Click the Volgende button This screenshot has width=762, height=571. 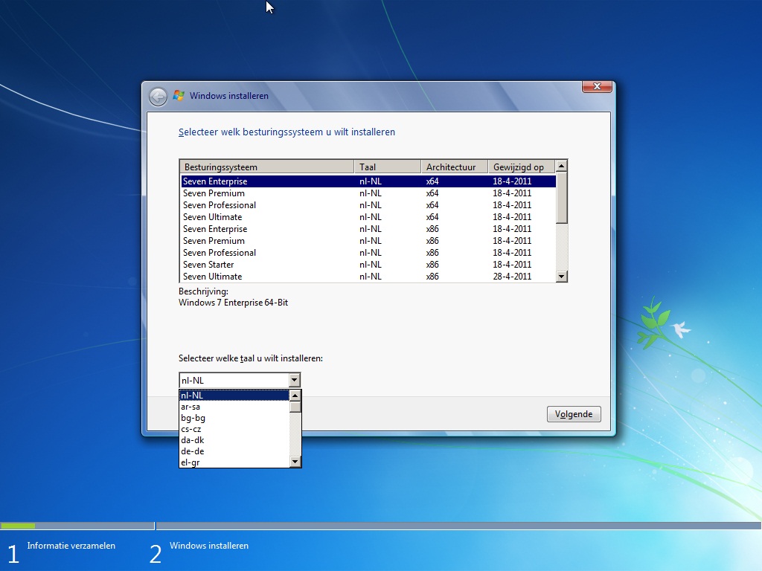coord(574,414)
